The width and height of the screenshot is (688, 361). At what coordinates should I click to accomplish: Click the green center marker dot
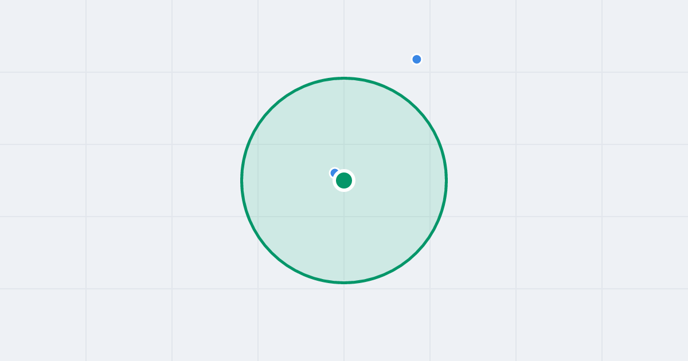coord(344,180)
